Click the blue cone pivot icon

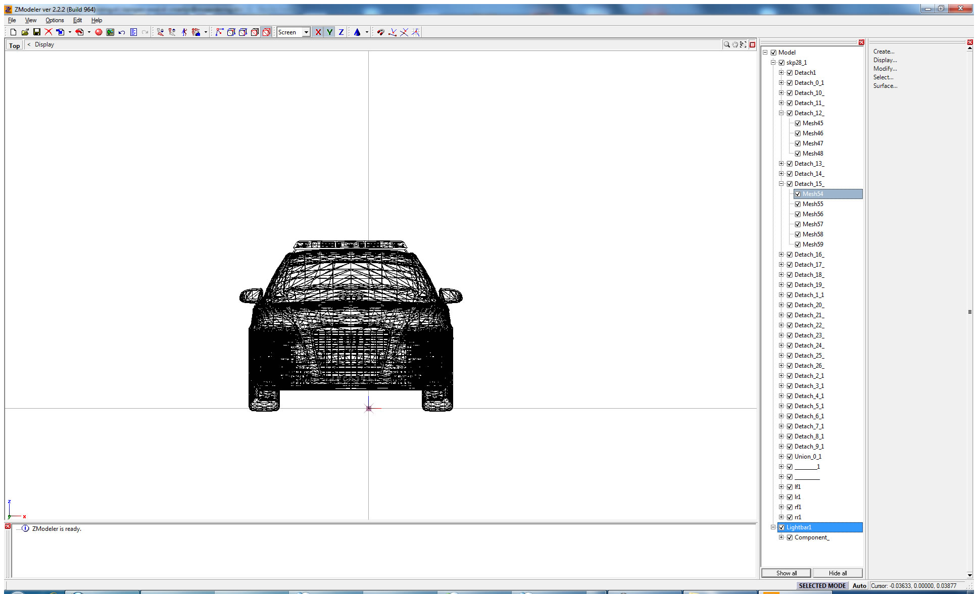(x=357, y=32)
